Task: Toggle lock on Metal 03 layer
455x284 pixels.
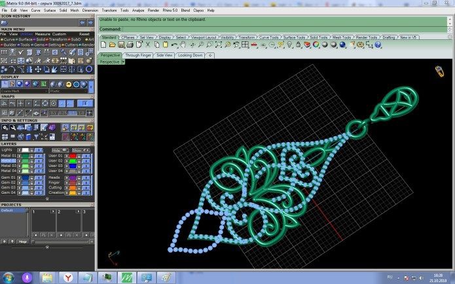Action: 31,166
